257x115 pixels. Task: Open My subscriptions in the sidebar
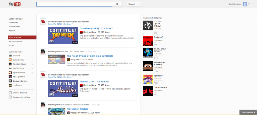(15, 41)
